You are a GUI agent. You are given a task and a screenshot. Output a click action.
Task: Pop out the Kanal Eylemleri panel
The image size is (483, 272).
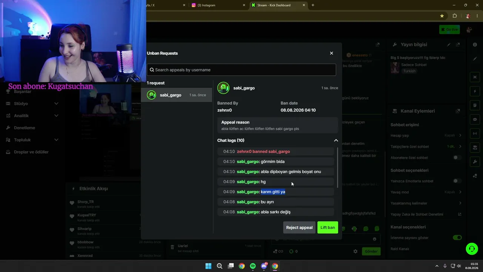point(458,111)
